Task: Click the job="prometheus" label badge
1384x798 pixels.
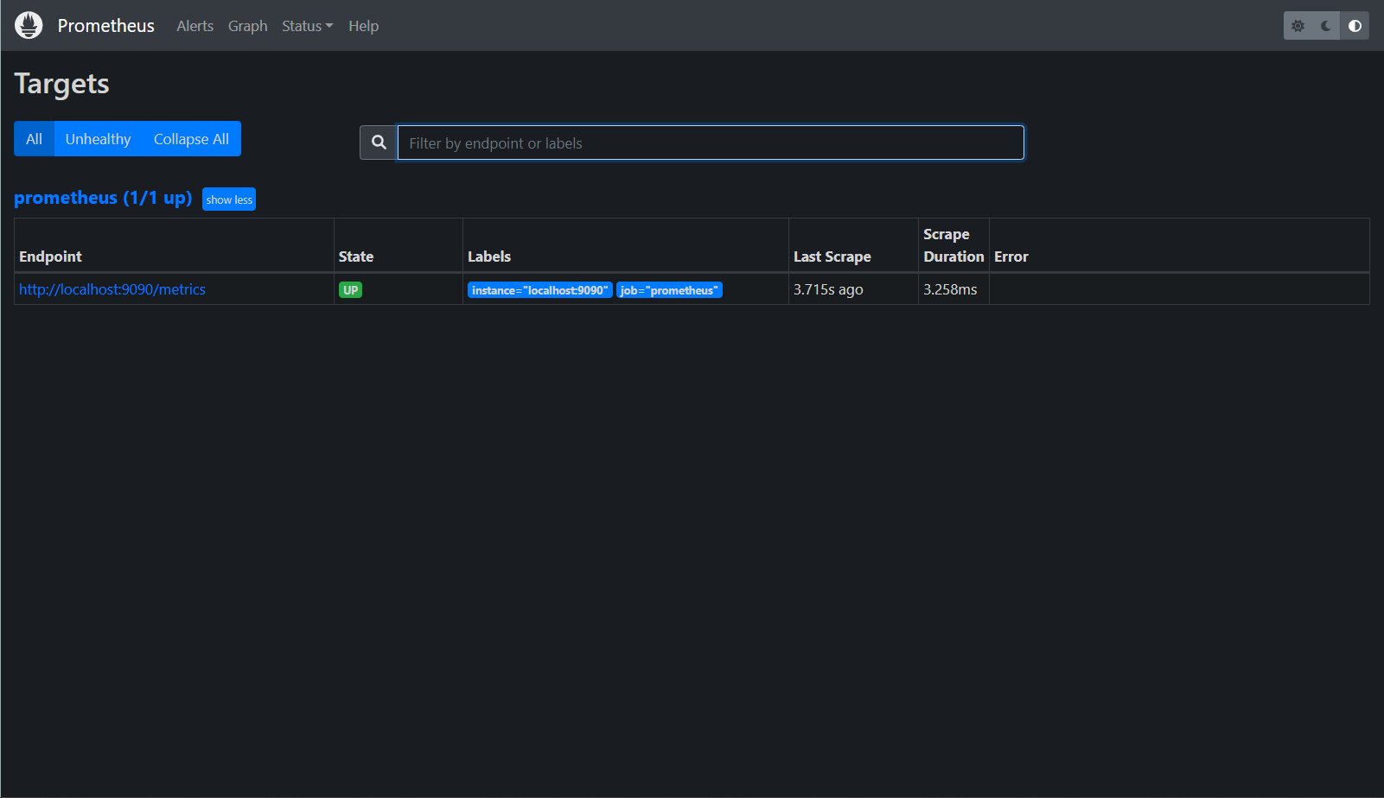Action: pyautogui.click(x=669, y=290)
